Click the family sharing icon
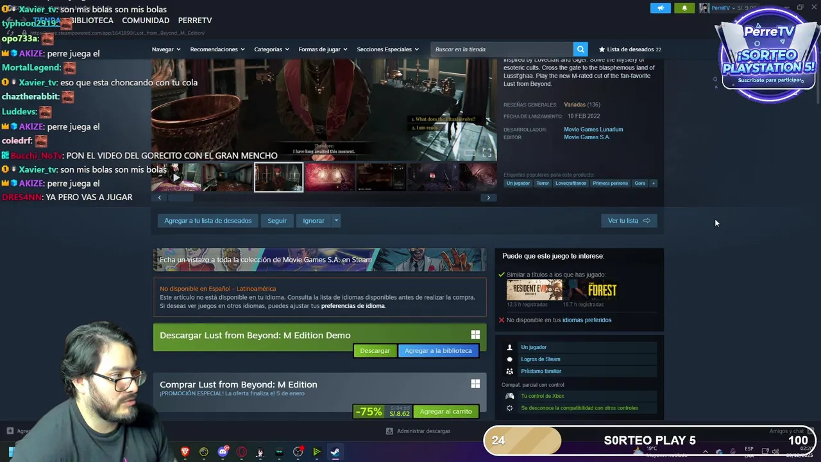 510,371
